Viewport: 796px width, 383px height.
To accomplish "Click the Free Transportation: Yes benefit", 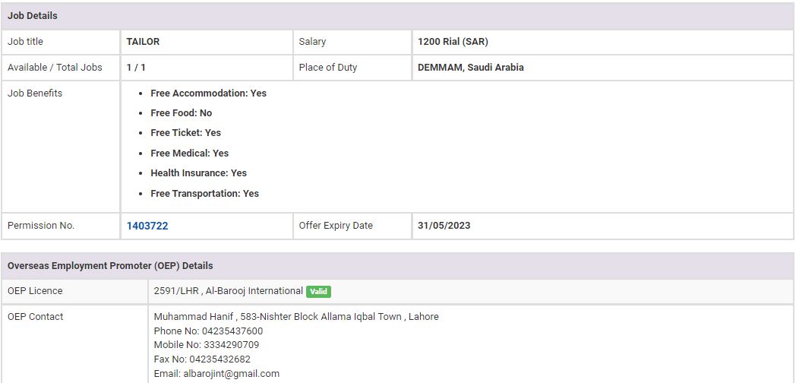I will pos(204,194).
